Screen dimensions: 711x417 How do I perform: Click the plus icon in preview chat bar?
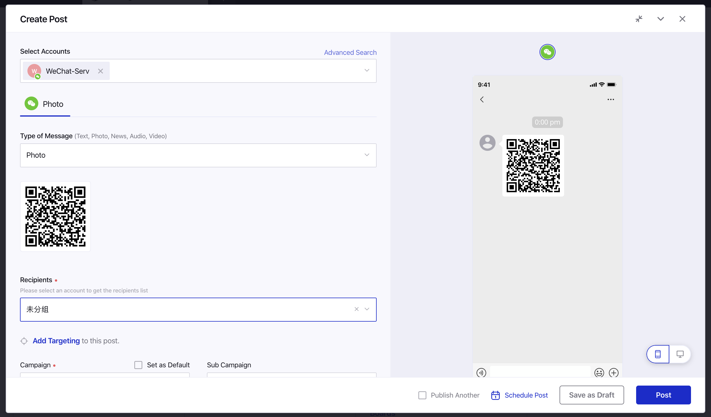pos(614,373)
